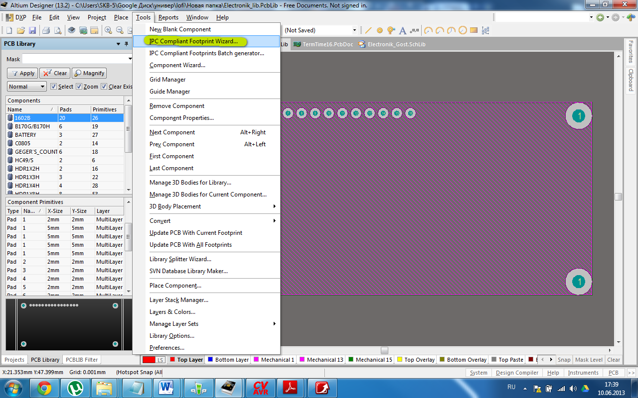Pin the PCB Library panel
The width and height of the screenshot is (638, 398).
click(127, 44)
